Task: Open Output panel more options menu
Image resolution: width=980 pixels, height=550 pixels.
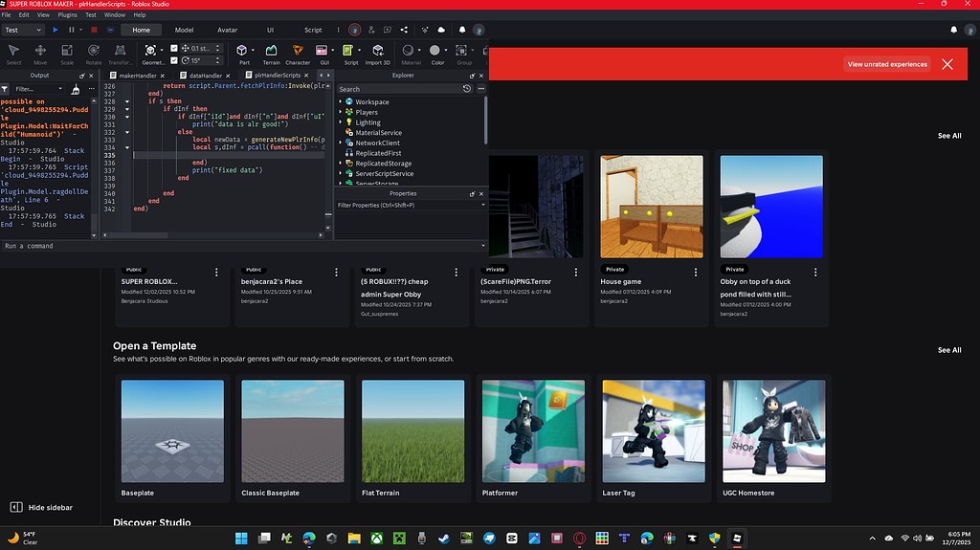Action: 91,89
